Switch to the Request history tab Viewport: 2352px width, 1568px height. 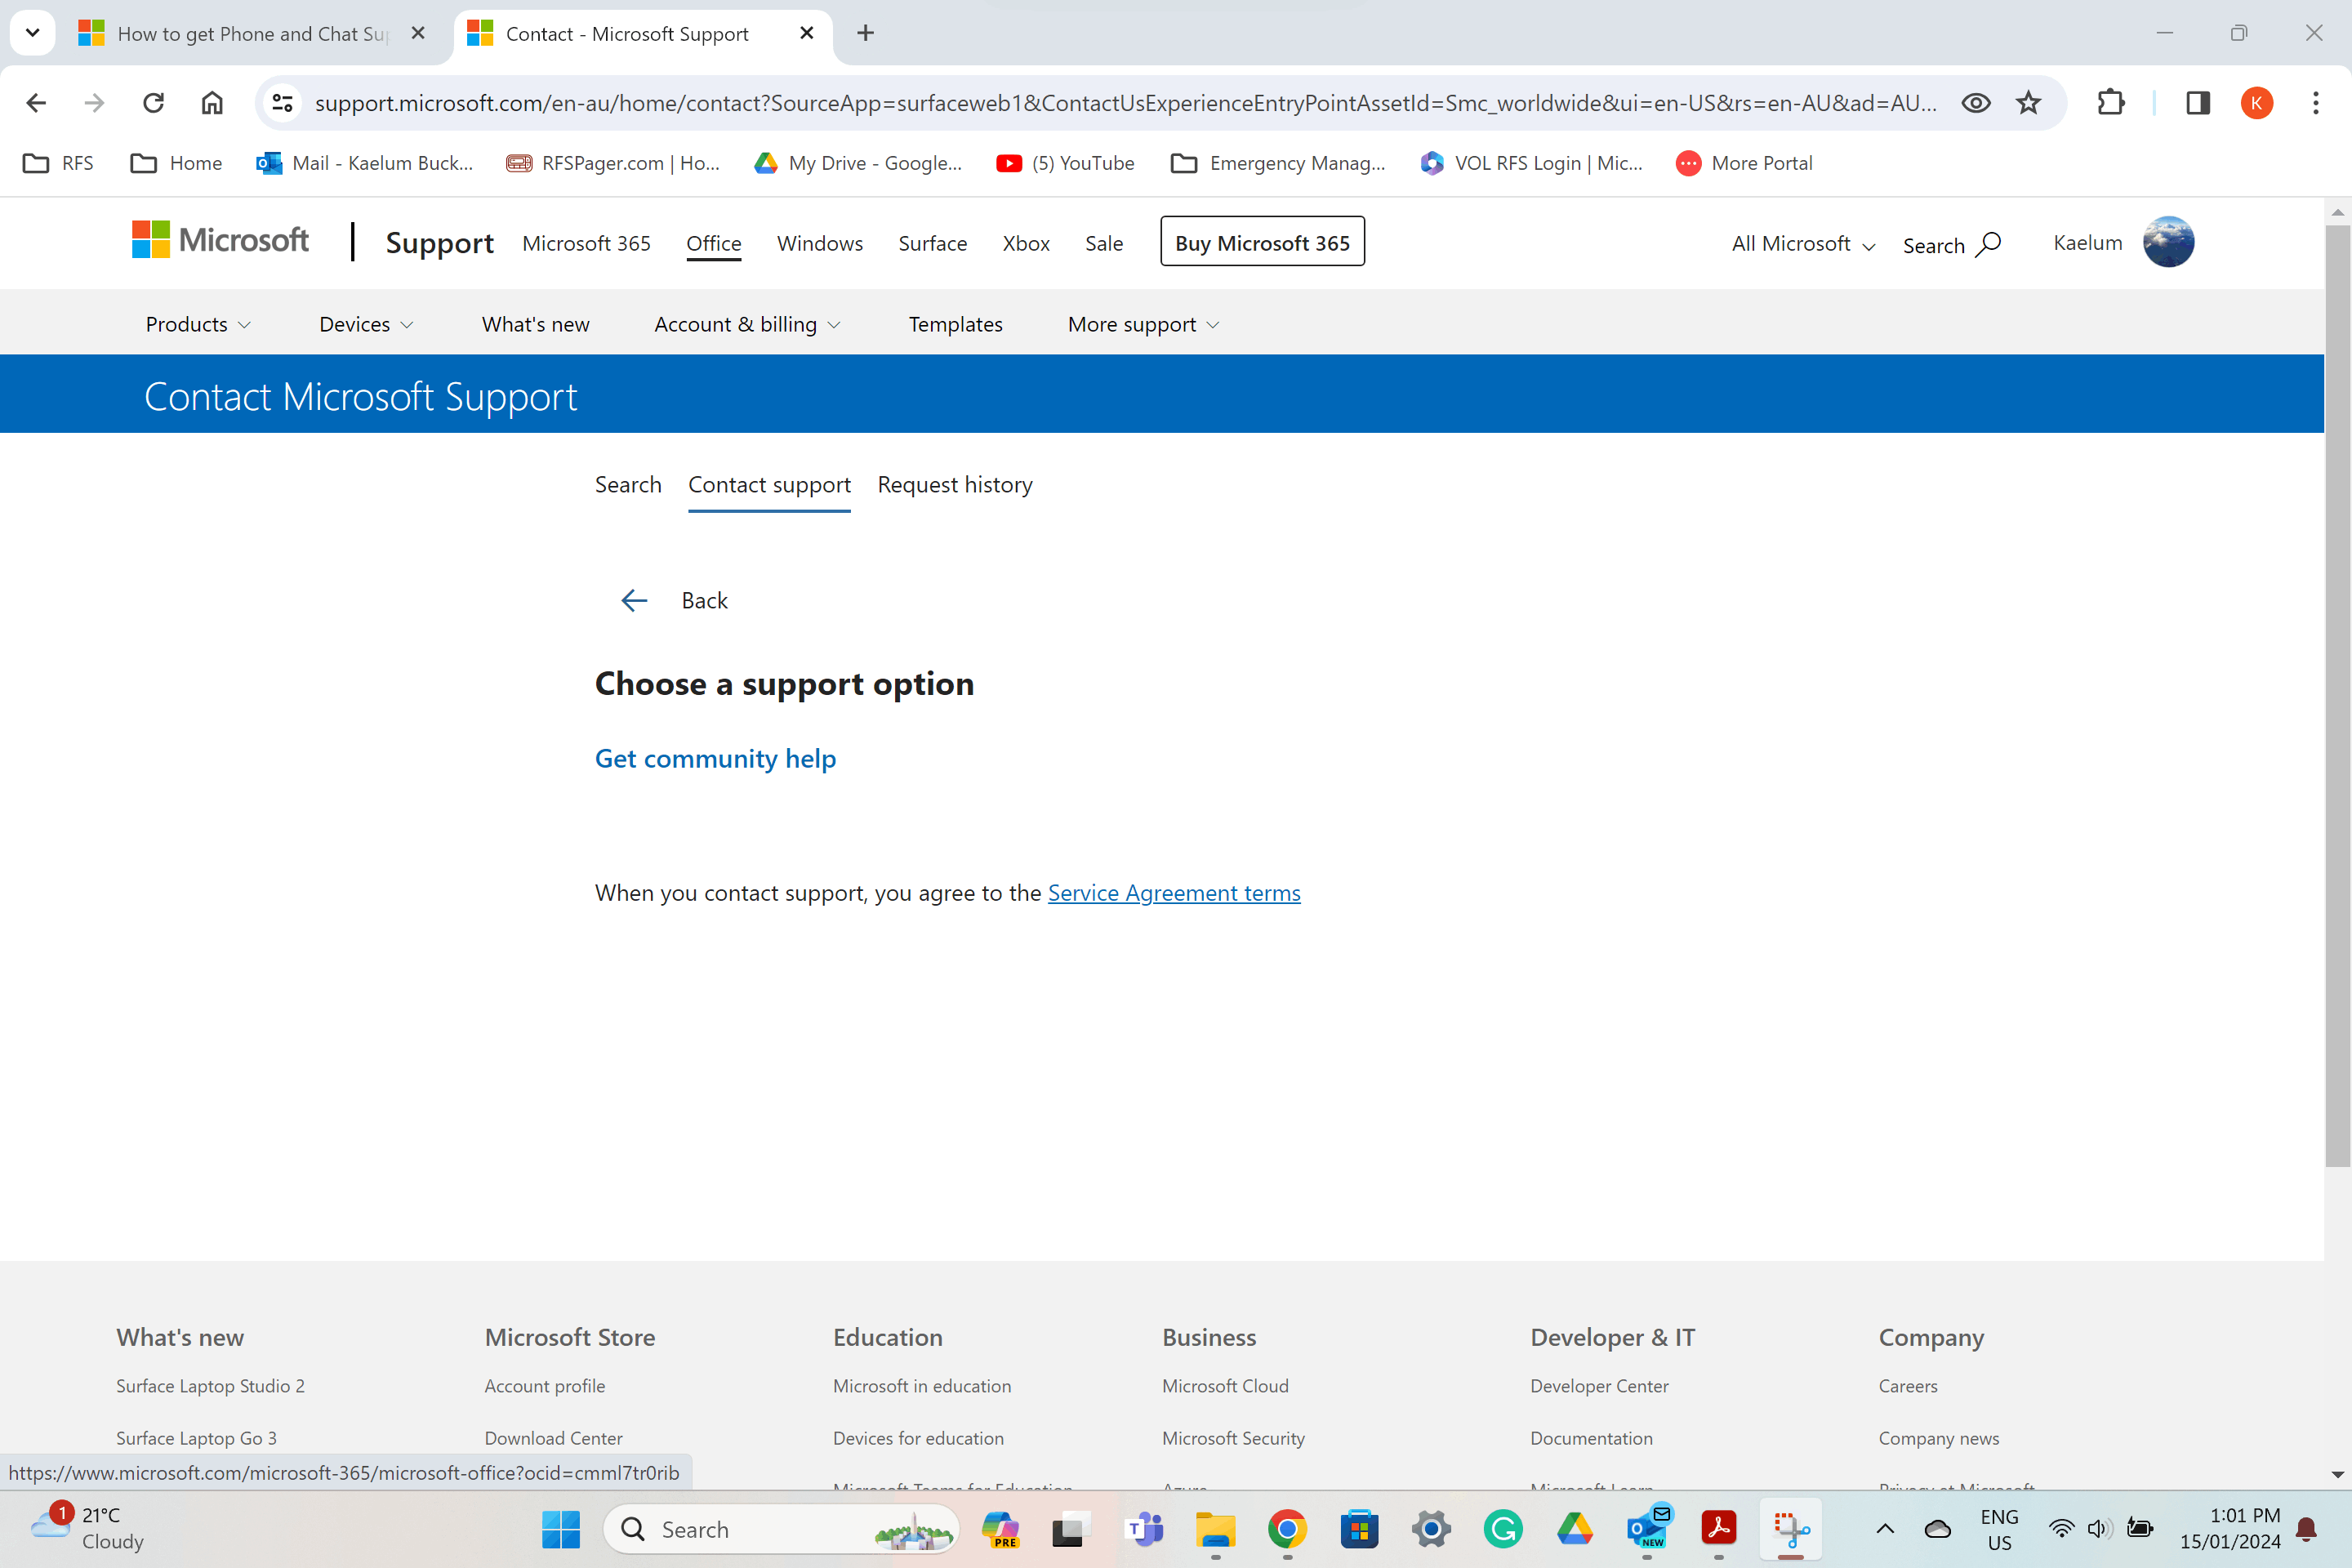[x=954, y=485]
